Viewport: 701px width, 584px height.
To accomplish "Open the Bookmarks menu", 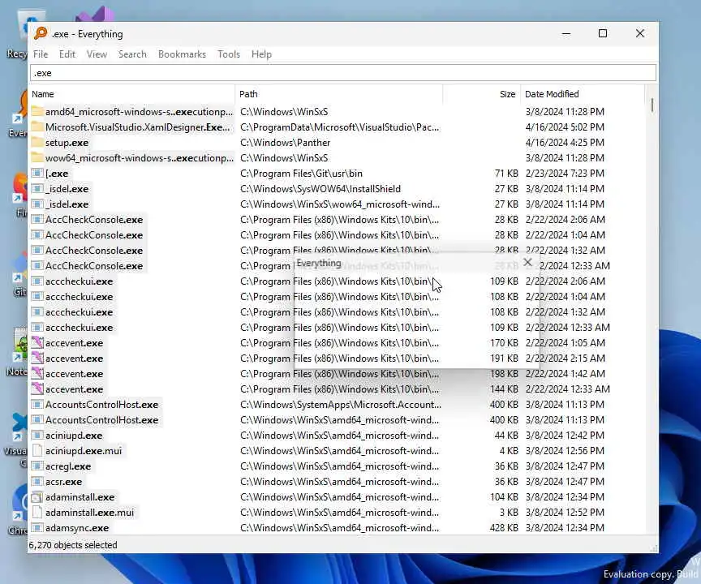I will click(182, 54).
